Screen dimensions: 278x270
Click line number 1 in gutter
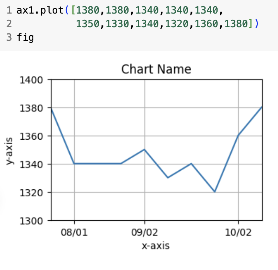[x=9, y=10]
